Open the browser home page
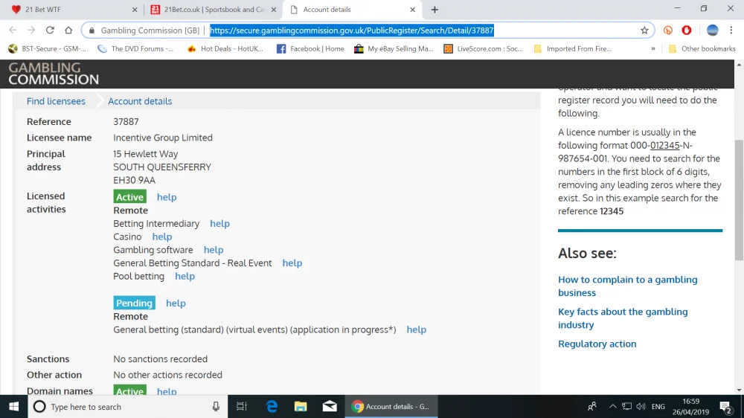 click(x=68, y=30)
